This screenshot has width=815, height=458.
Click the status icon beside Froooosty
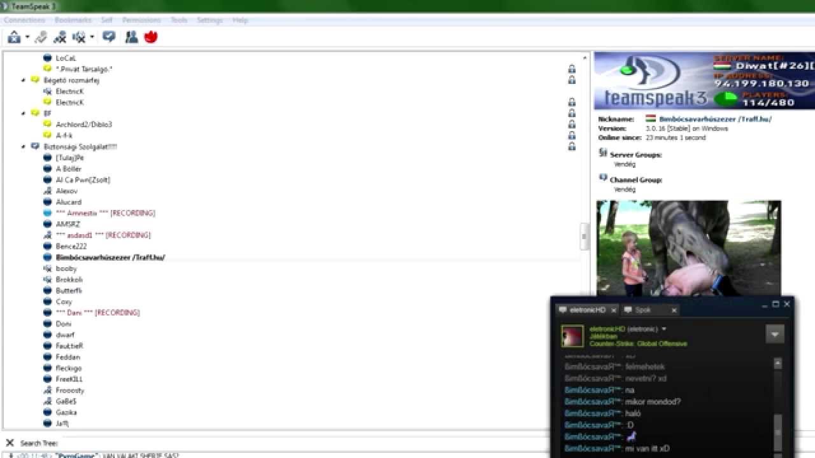47,390
